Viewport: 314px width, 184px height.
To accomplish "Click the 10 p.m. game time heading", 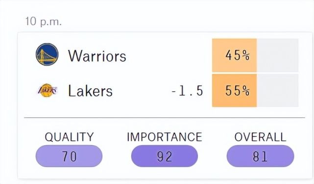I will [x=43, y=21].
